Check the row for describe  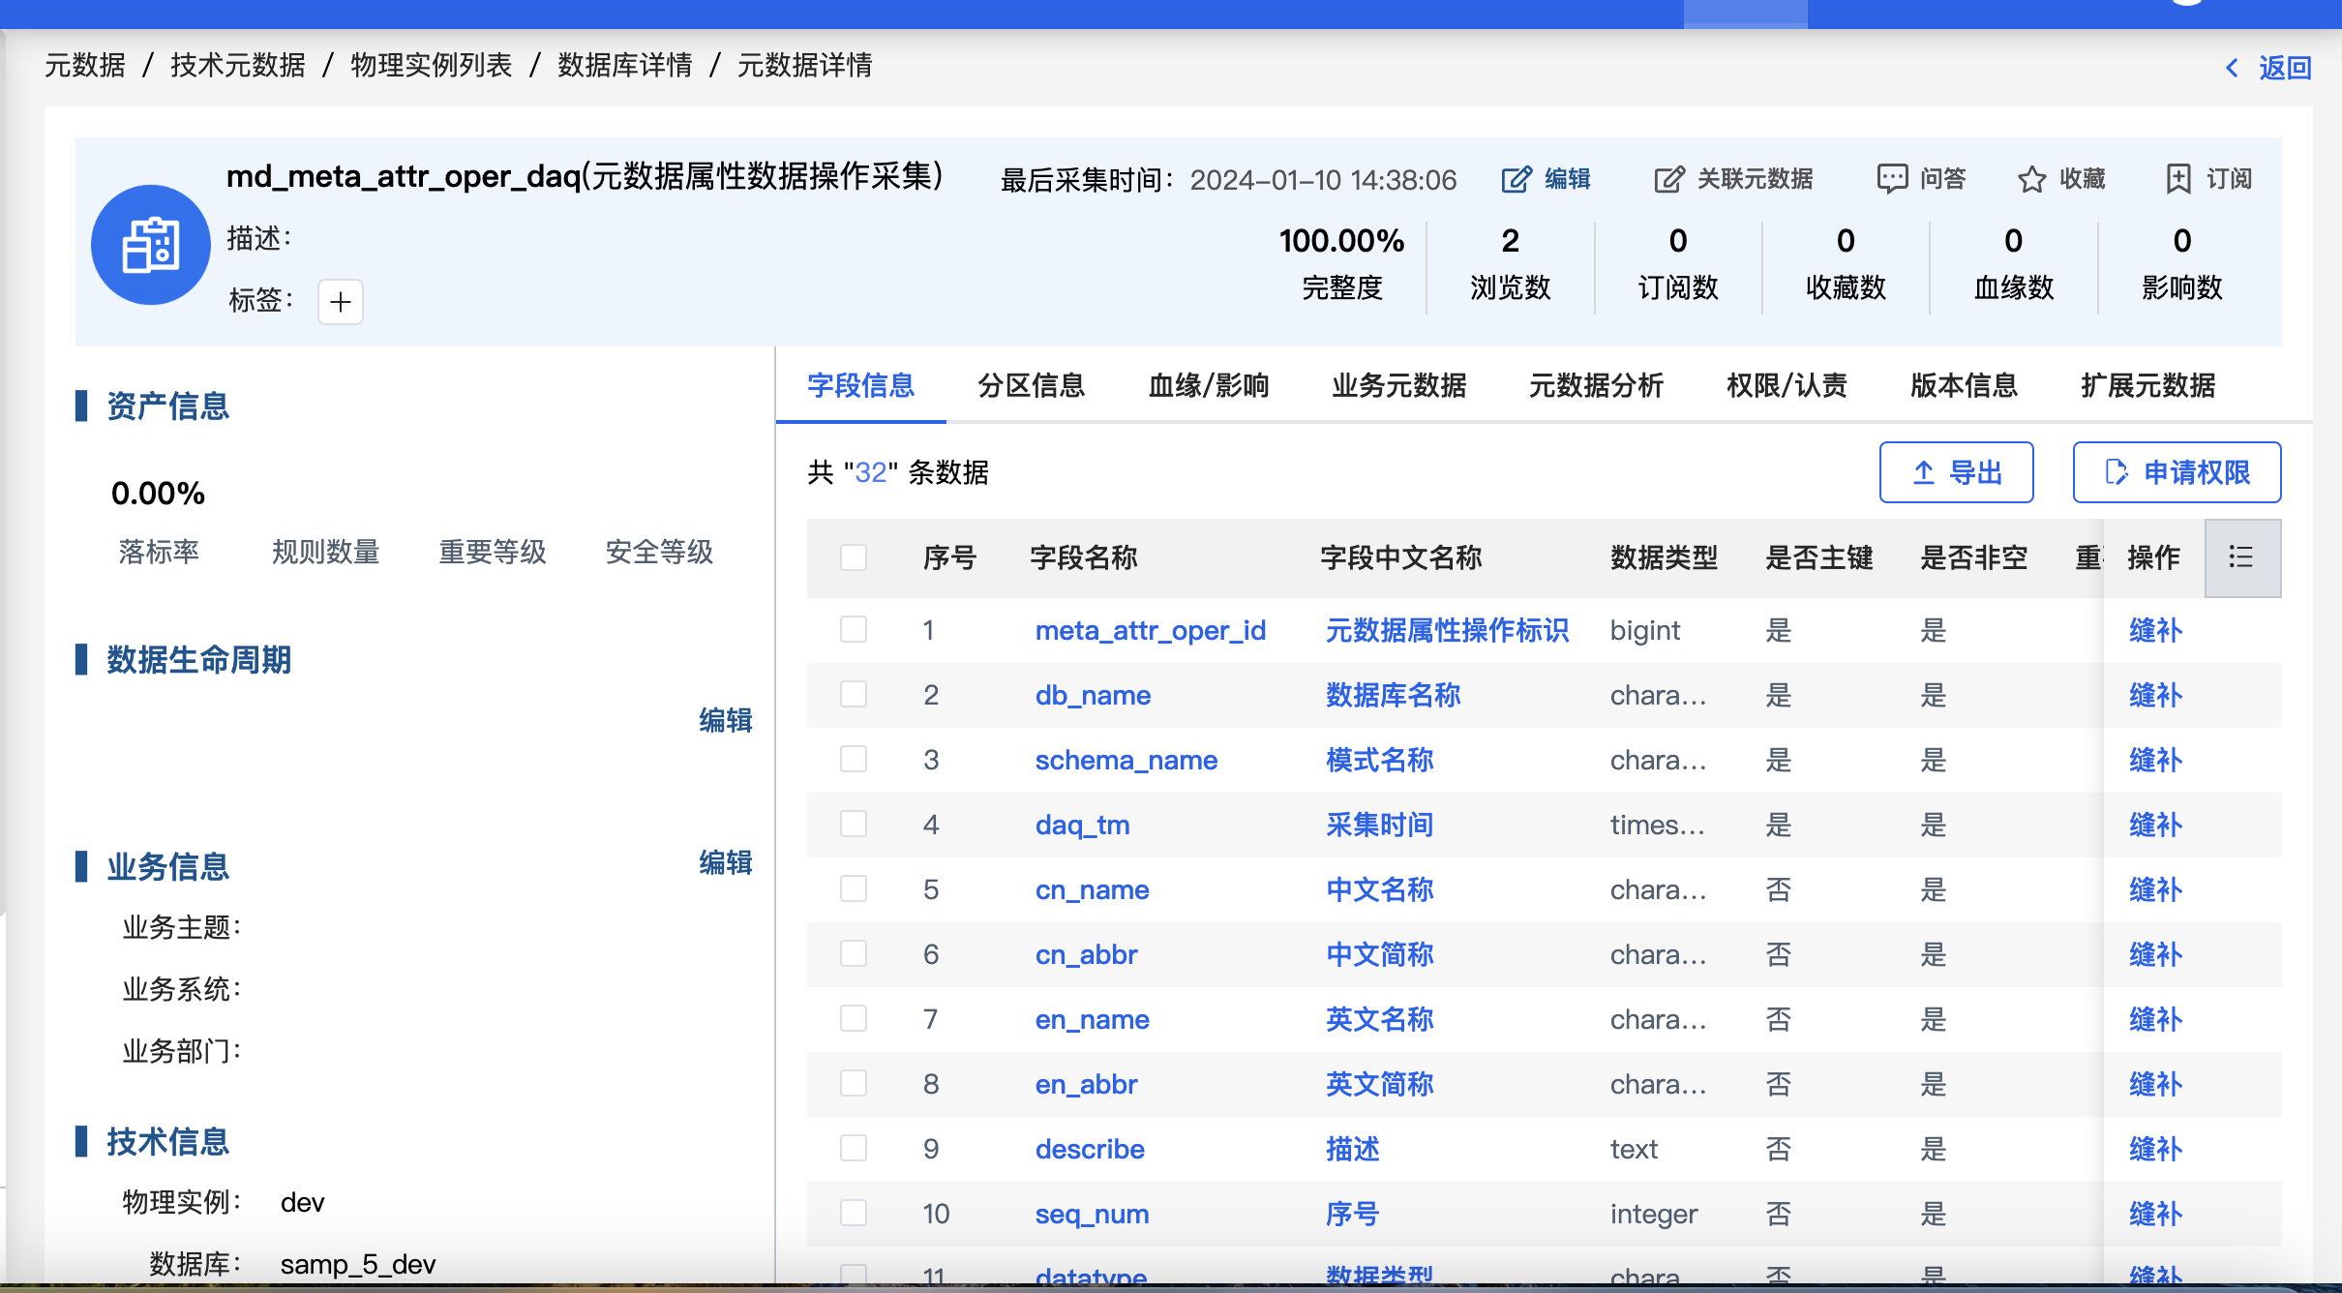tap(854, 1149)
